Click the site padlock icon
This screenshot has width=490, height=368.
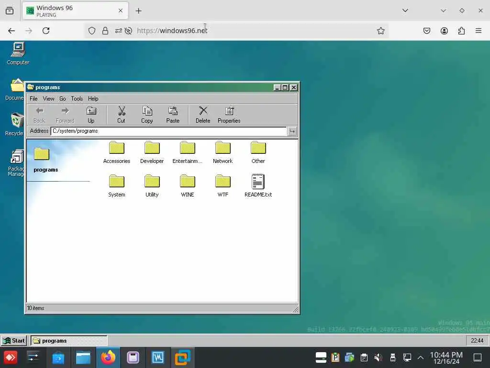tap(105, 31)
